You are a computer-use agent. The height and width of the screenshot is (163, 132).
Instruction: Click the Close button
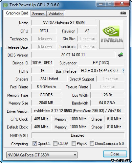point(115,154)
